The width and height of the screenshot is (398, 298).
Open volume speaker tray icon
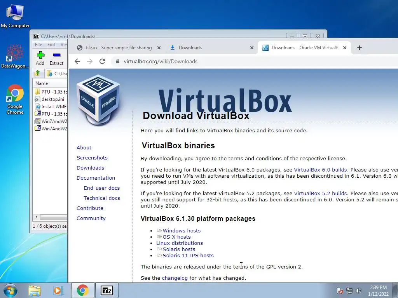click(358, 291)
